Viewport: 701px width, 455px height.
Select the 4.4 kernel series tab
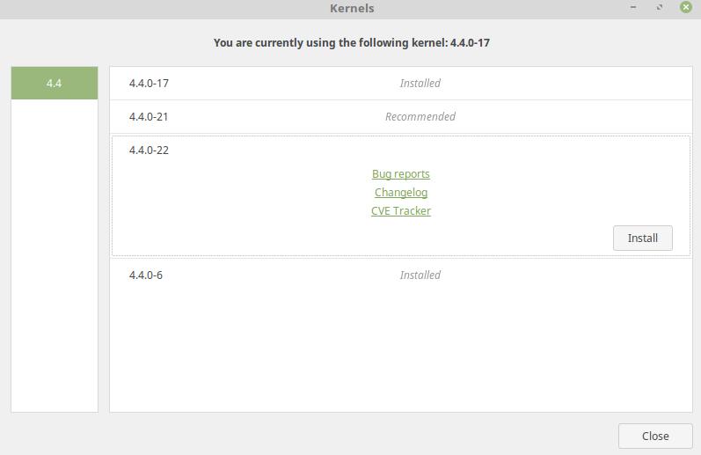pos(54,84)
